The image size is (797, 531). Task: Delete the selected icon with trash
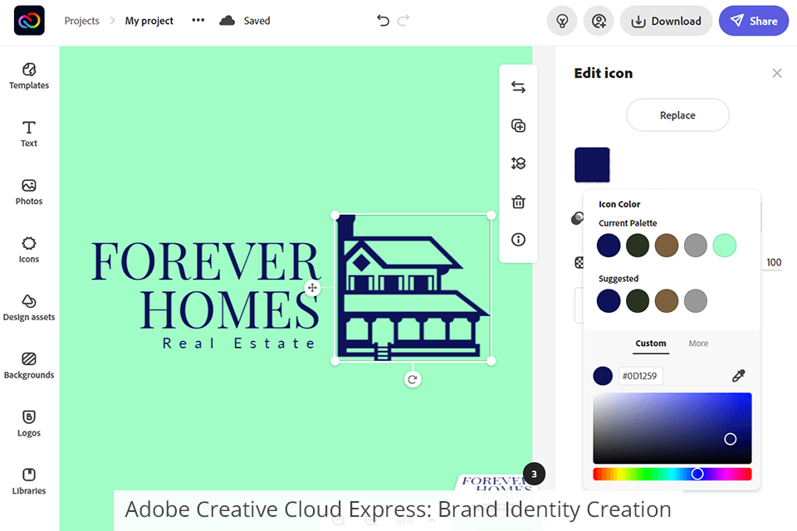point(518,202)
